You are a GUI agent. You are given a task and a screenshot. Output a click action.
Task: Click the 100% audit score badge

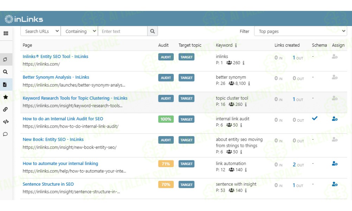click(166, 119)
